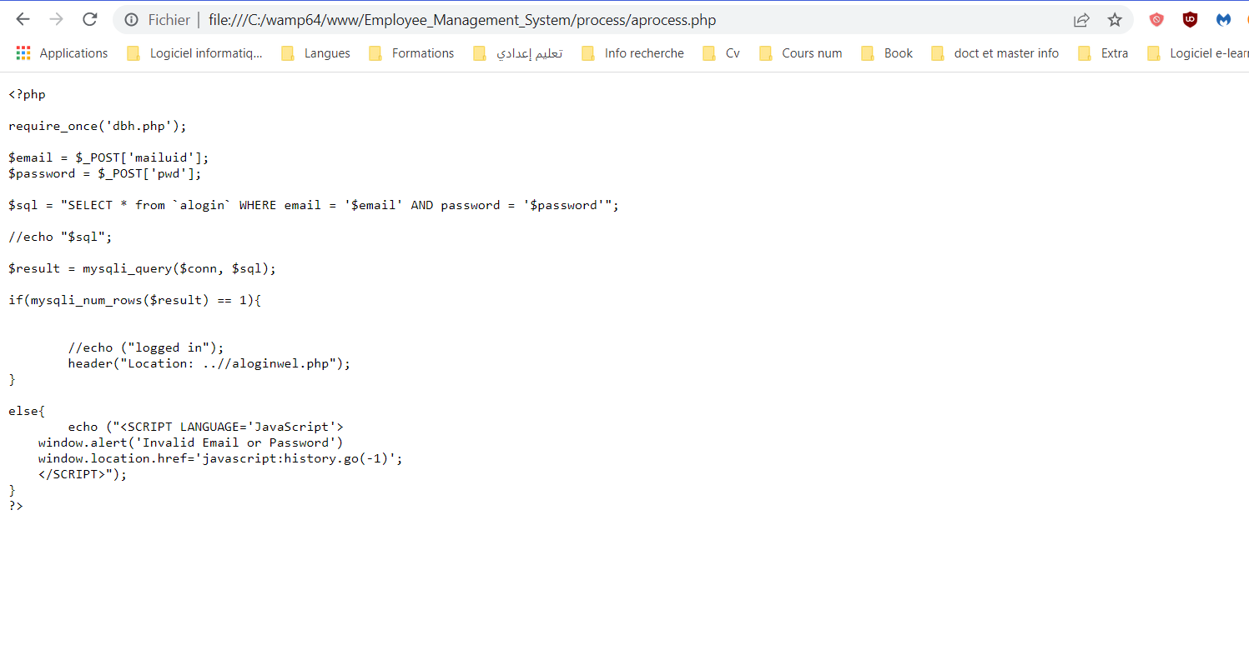
Task: Click the $sql SELECT query line
Action: [314, 205]
